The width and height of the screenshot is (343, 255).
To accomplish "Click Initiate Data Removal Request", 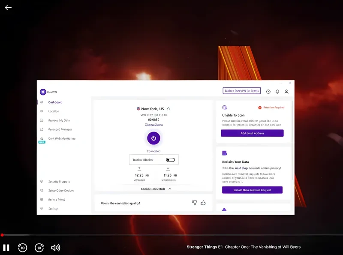I will coord(252,189).
